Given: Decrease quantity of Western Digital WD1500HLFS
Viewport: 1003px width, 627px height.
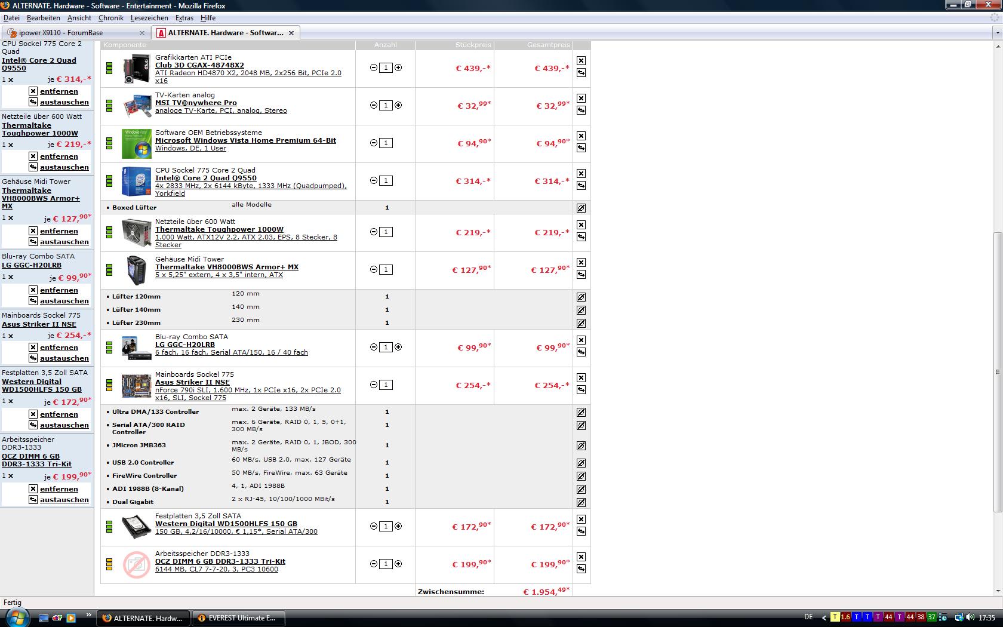Looking at the screenshot, I should click(x=374, y=526).
